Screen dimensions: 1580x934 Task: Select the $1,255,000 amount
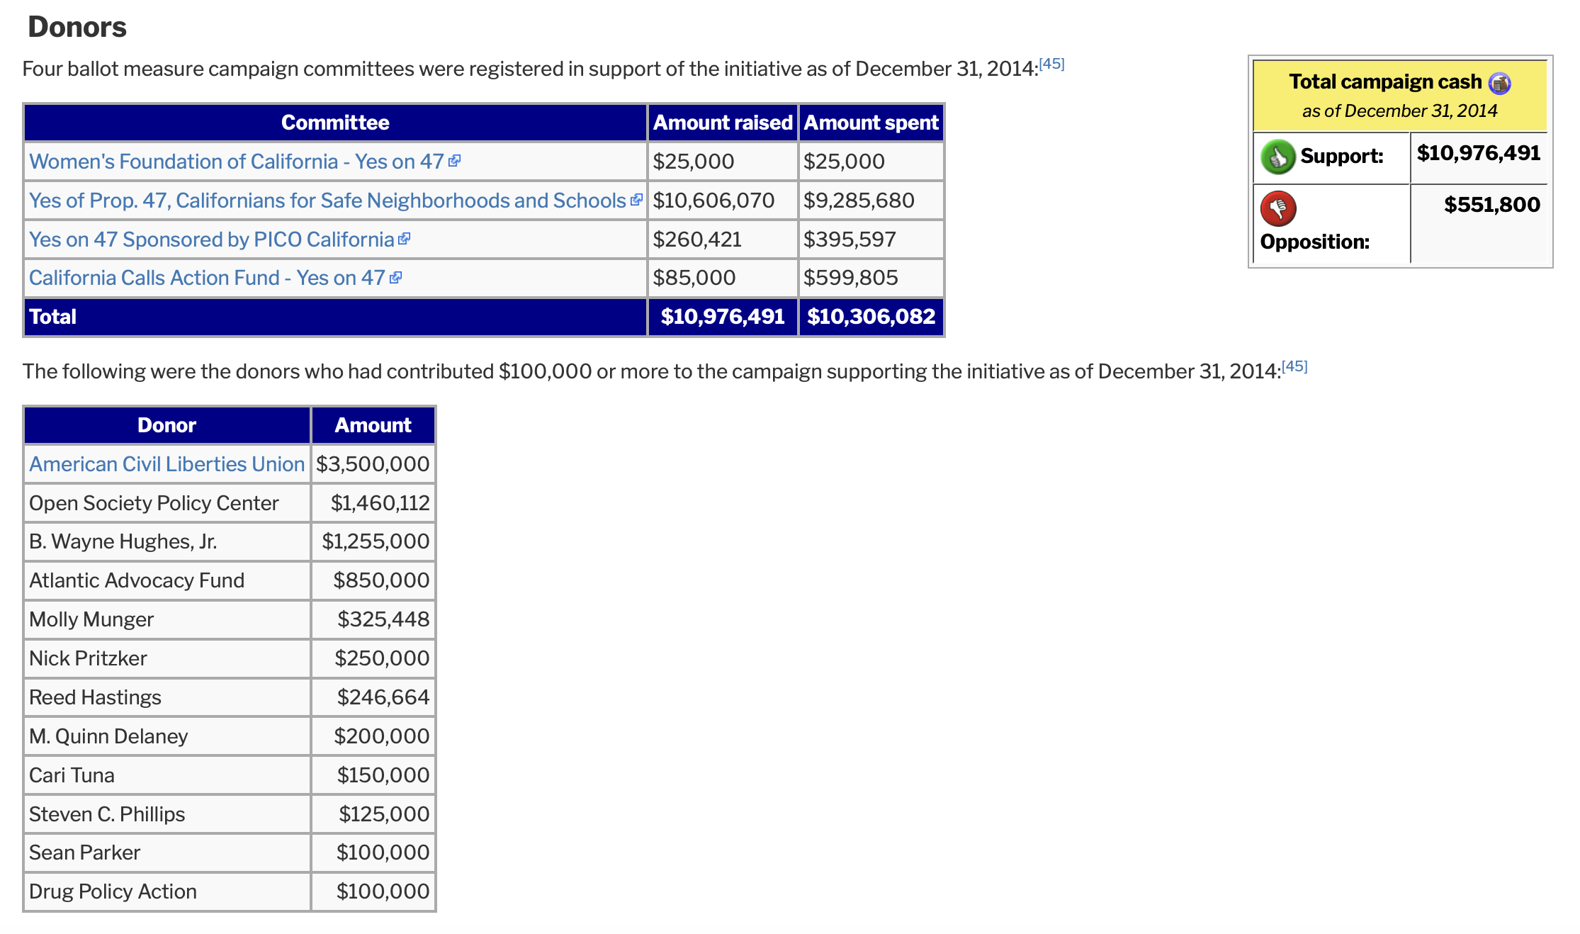[x=376, y=541]
